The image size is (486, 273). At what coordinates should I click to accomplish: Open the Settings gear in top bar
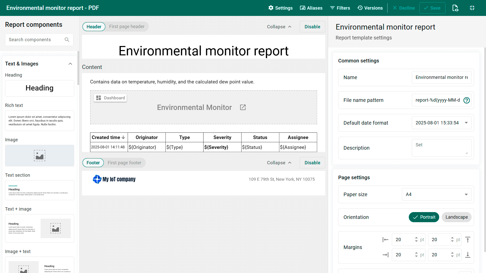pyautogui.click(x=280, y=8)
